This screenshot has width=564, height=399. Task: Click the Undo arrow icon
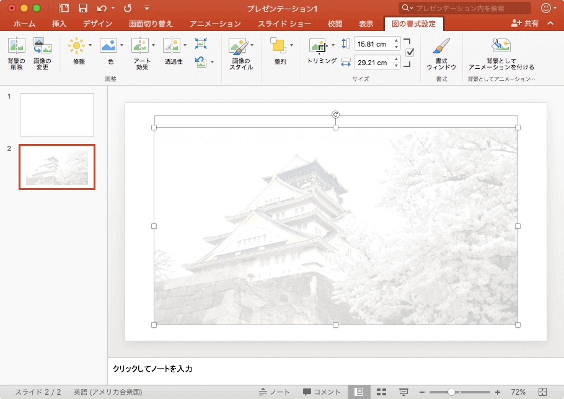102,8
